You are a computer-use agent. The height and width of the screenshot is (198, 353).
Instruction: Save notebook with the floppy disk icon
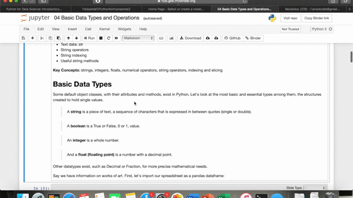click(23, 38)
